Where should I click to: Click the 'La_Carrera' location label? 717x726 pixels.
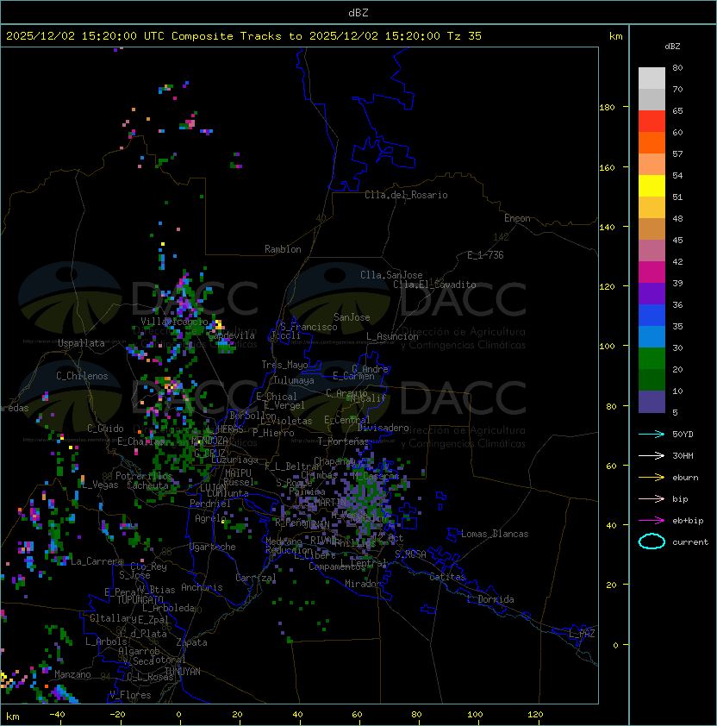coord(97,561)
